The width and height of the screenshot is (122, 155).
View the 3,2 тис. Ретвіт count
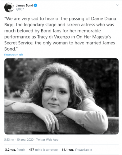pyautogui.click(x=15, y=150)
